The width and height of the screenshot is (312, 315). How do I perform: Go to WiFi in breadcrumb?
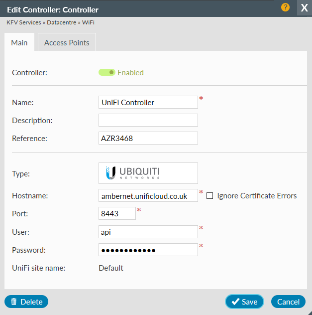88,22
